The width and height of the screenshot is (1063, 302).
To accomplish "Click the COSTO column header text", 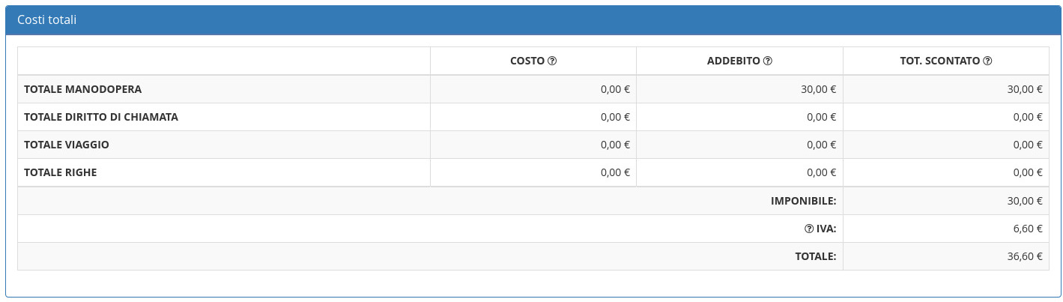I will click(x=527, y=61).
